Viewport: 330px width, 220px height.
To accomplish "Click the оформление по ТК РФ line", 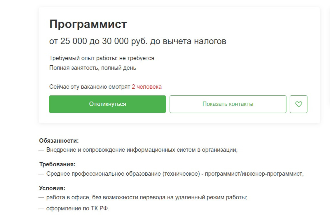I will pos(78,209).
